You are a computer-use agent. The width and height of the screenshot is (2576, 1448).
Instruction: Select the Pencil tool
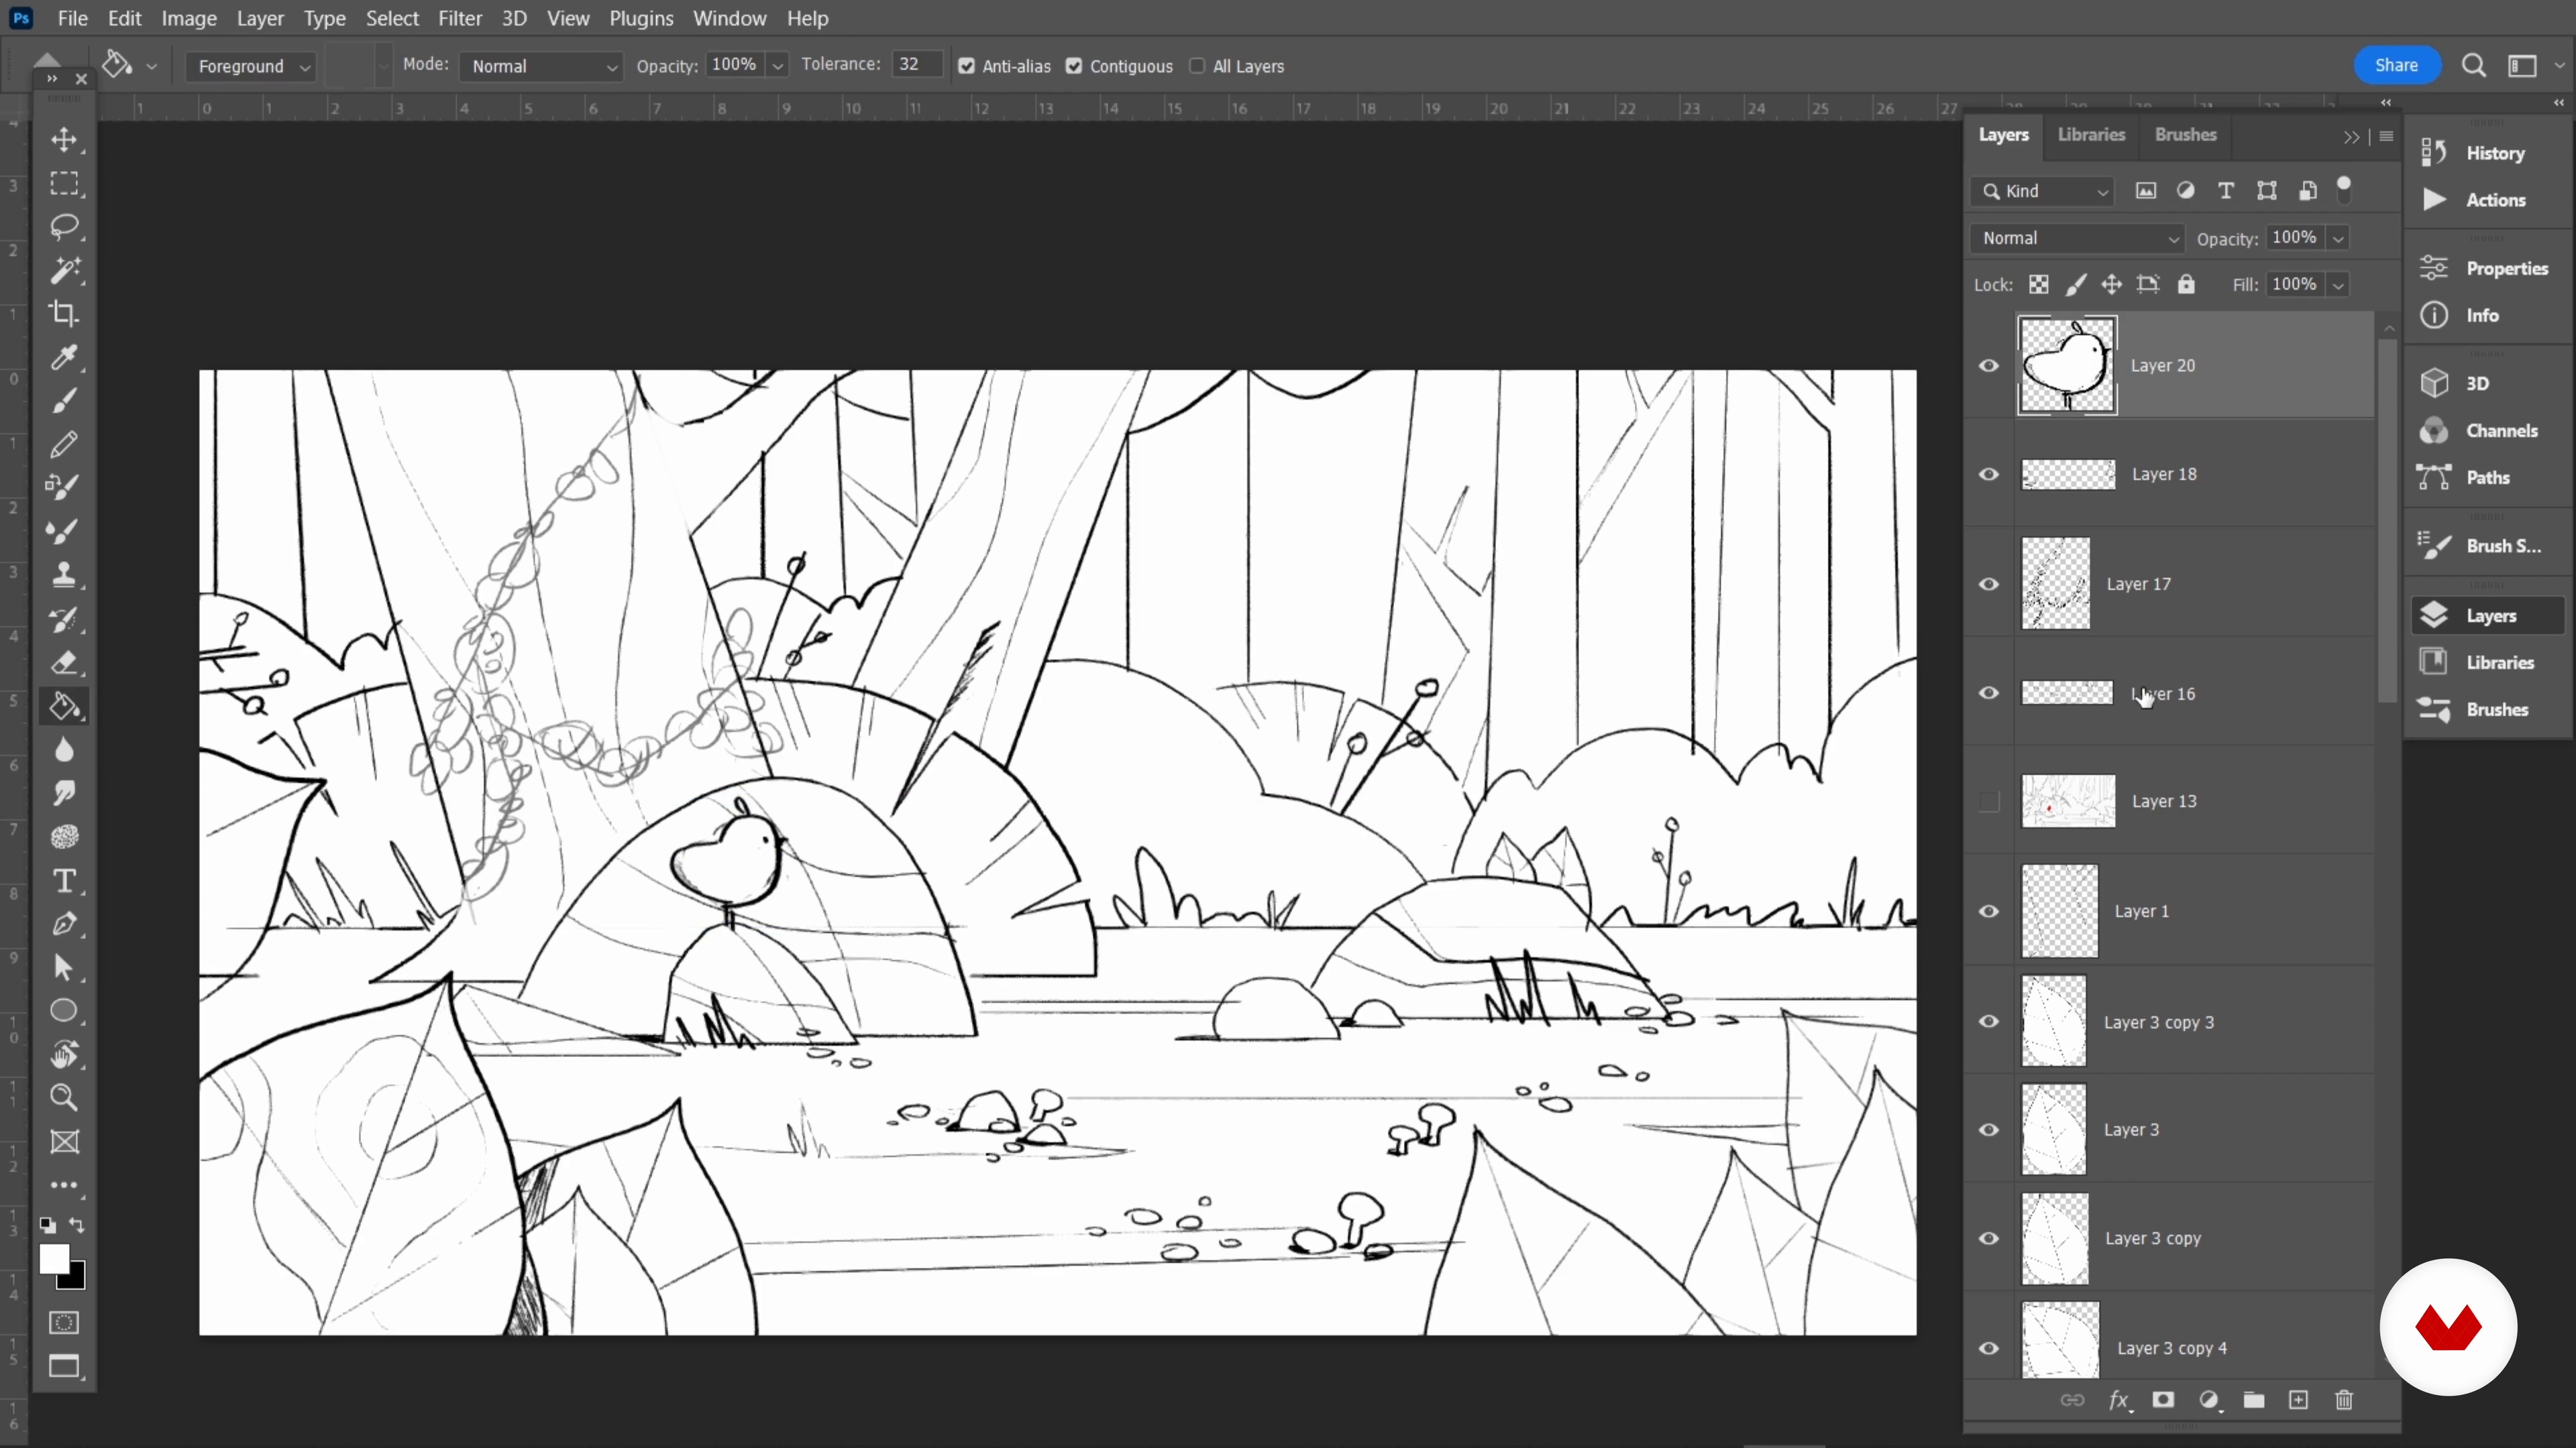point(65,444)
